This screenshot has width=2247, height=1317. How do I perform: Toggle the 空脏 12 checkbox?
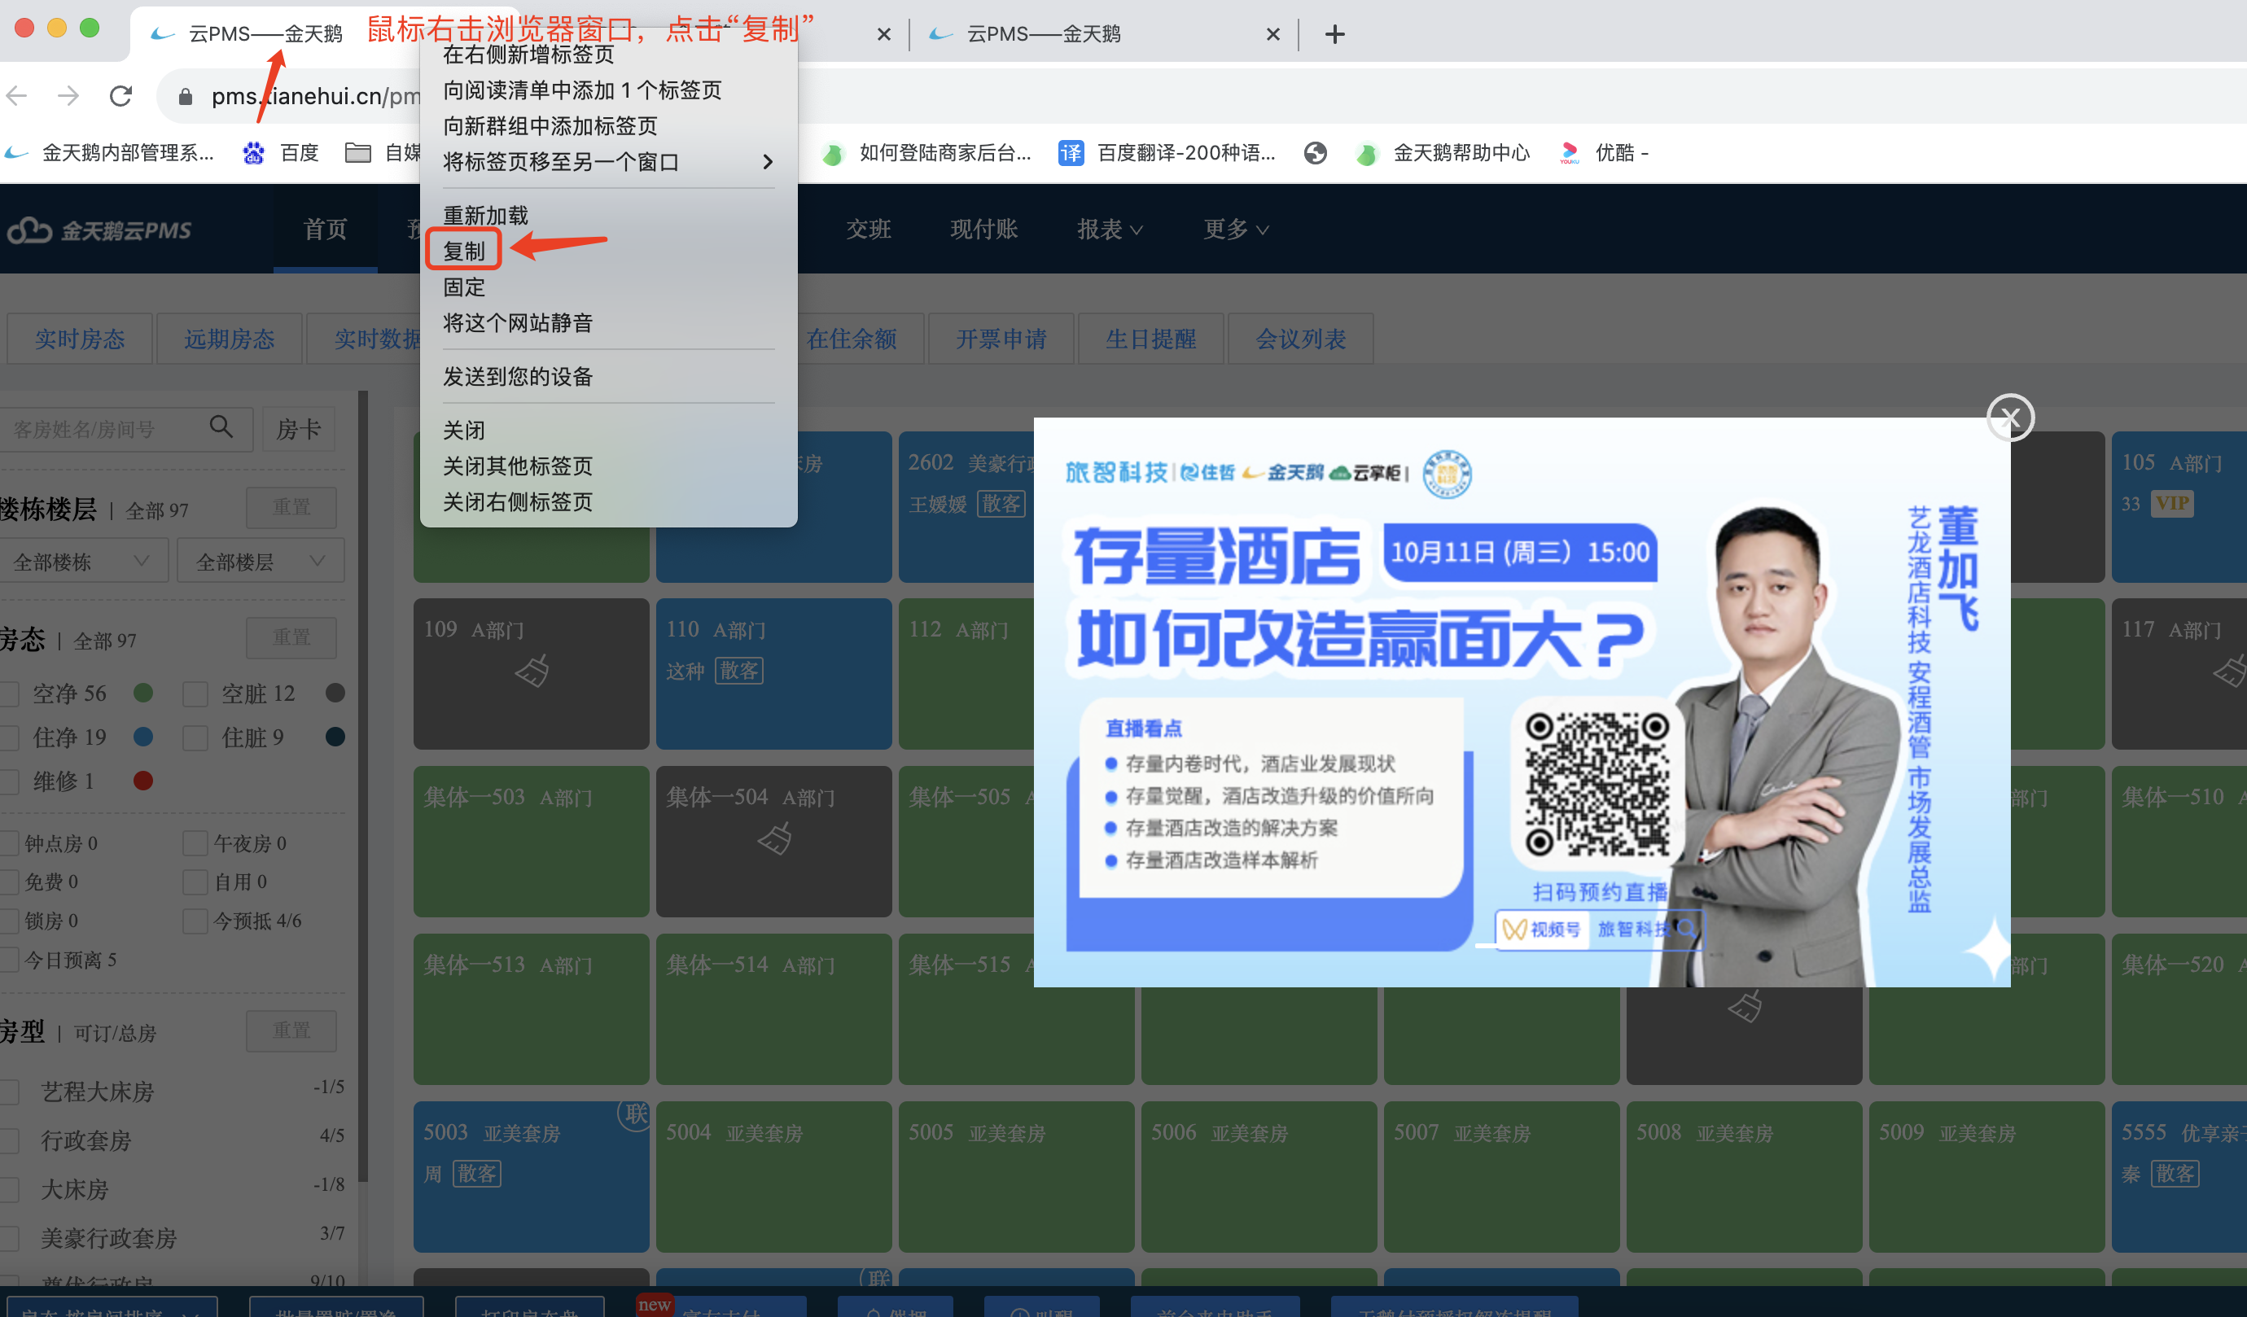(195, 694)
